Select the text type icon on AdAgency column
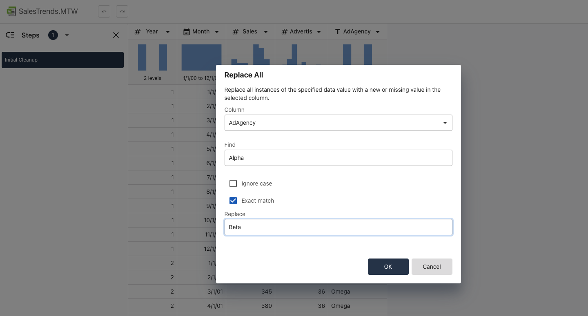 [337, 31]
